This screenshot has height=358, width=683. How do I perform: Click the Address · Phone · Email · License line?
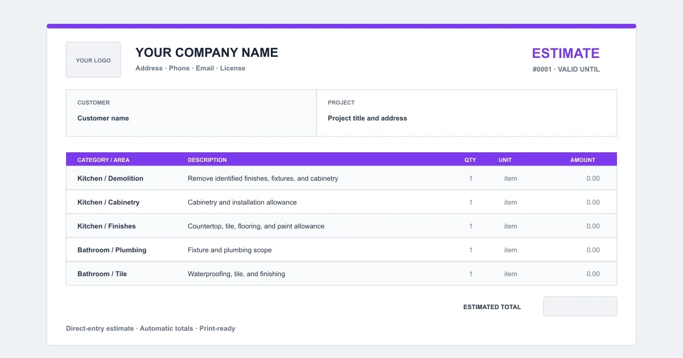point(190,68)
